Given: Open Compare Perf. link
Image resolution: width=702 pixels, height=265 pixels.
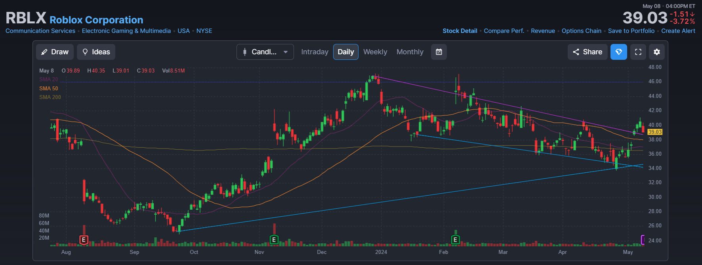Looking at the screenshot, I should [x=504, y=31].
